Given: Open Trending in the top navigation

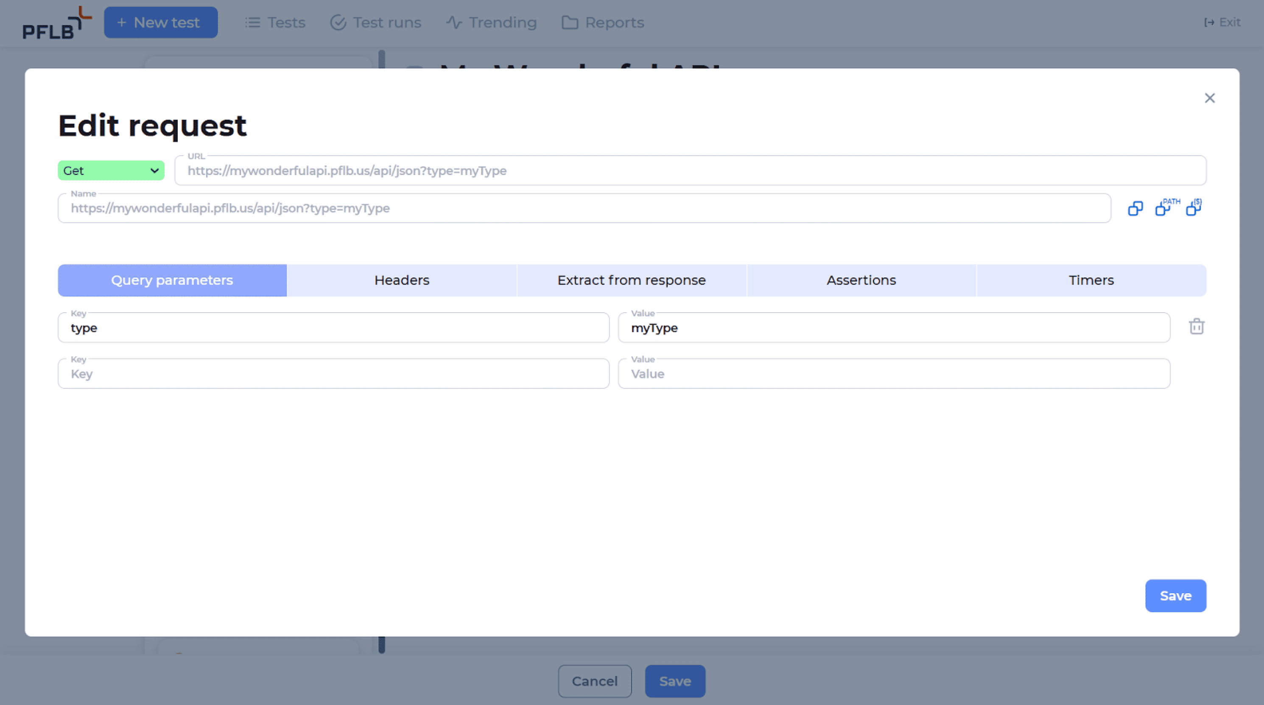Looking at the screenshot, I should click(x=491, y=22).
